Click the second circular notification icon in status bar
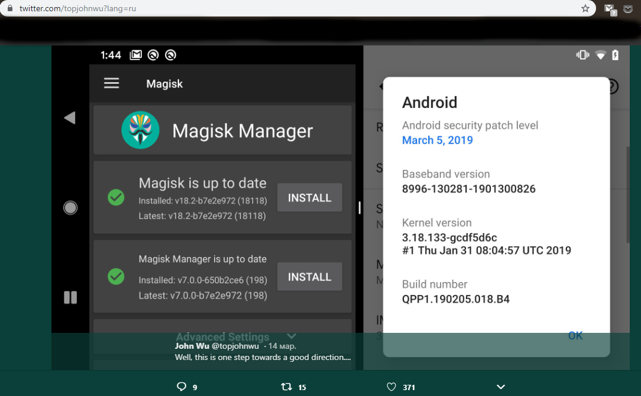This screenshot has width=641, height=396. (170, 55)
